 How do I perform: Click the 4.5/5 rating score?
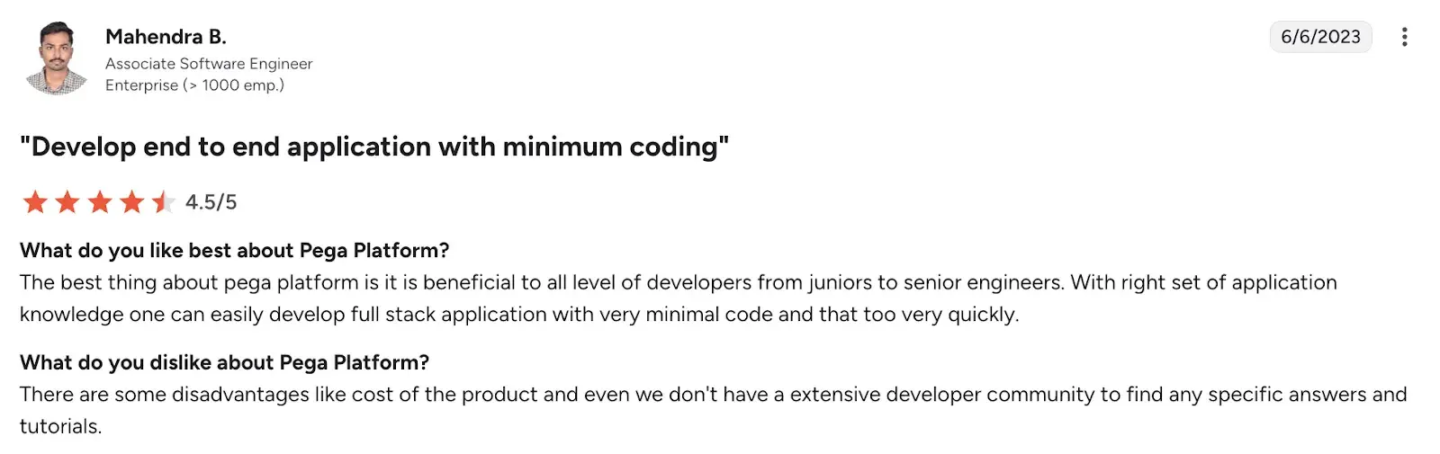(211, 202)
